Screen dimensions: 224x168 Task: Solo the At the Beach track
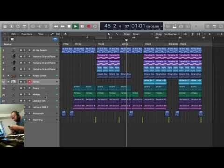[x=25, y=50]
